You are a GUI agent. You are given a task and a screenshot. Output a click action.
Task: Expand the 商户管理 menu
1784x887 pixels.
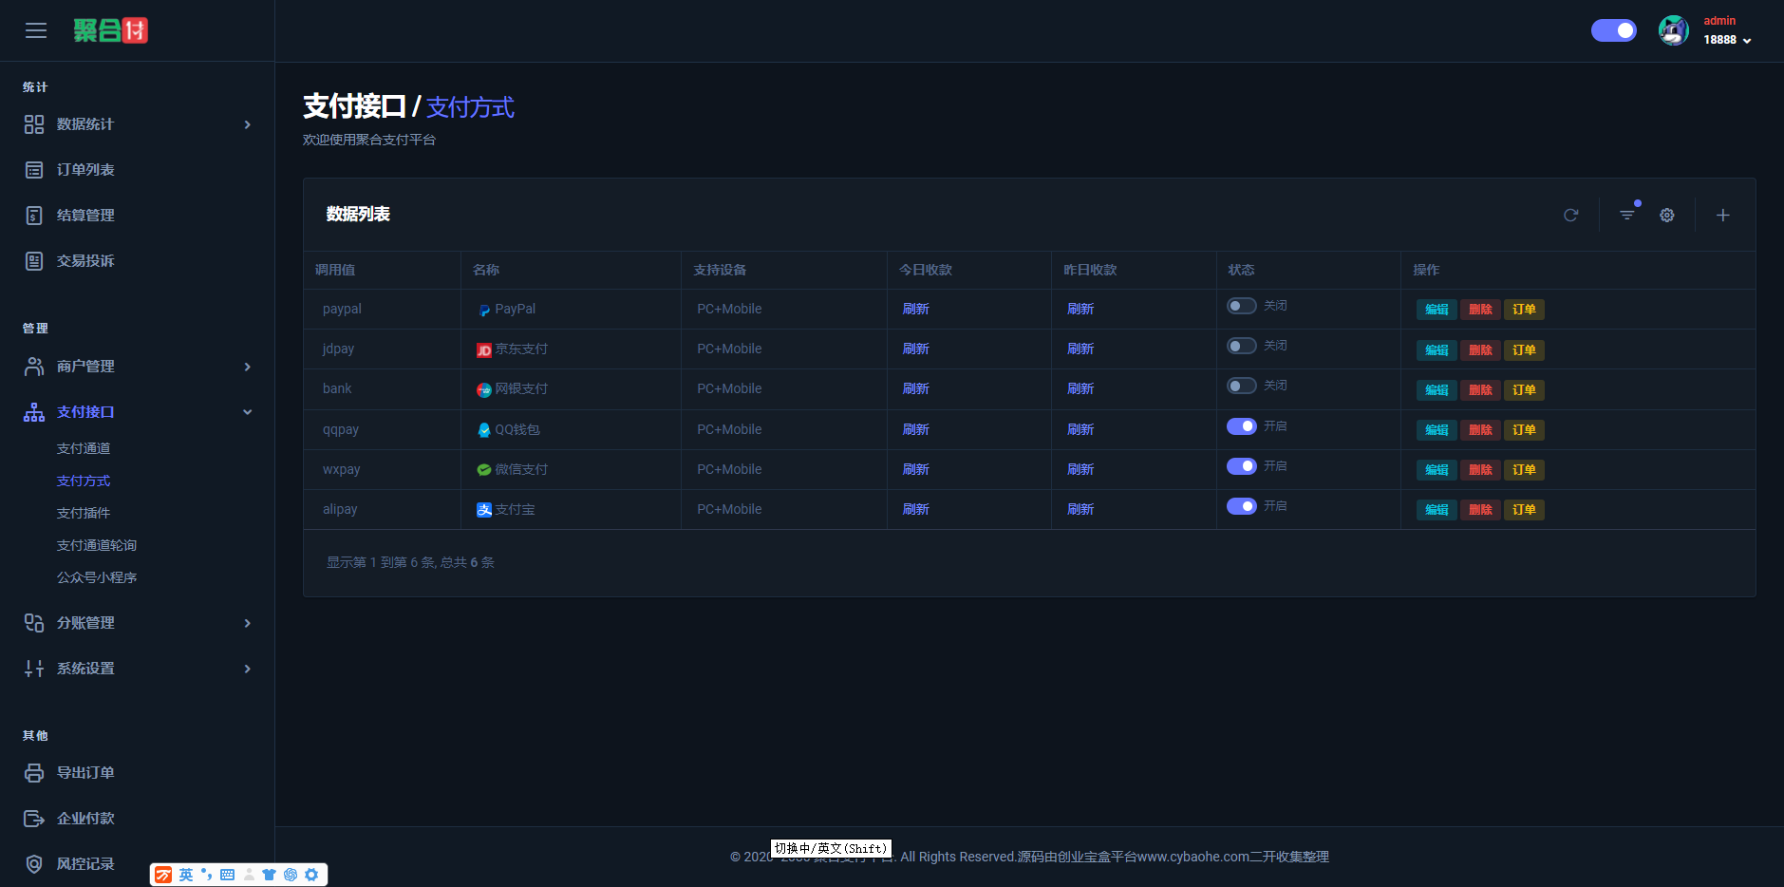click(138, 367)
